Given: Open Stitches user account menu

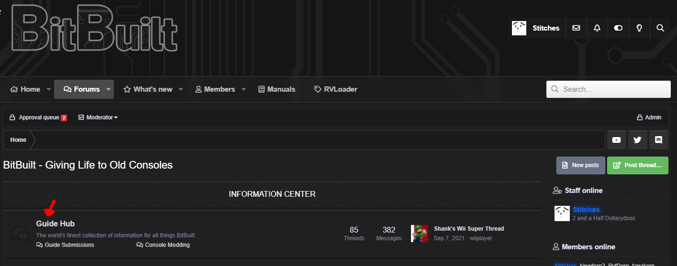Looking at the screenshot, I should pyautogui.click(x=536, y=28).
